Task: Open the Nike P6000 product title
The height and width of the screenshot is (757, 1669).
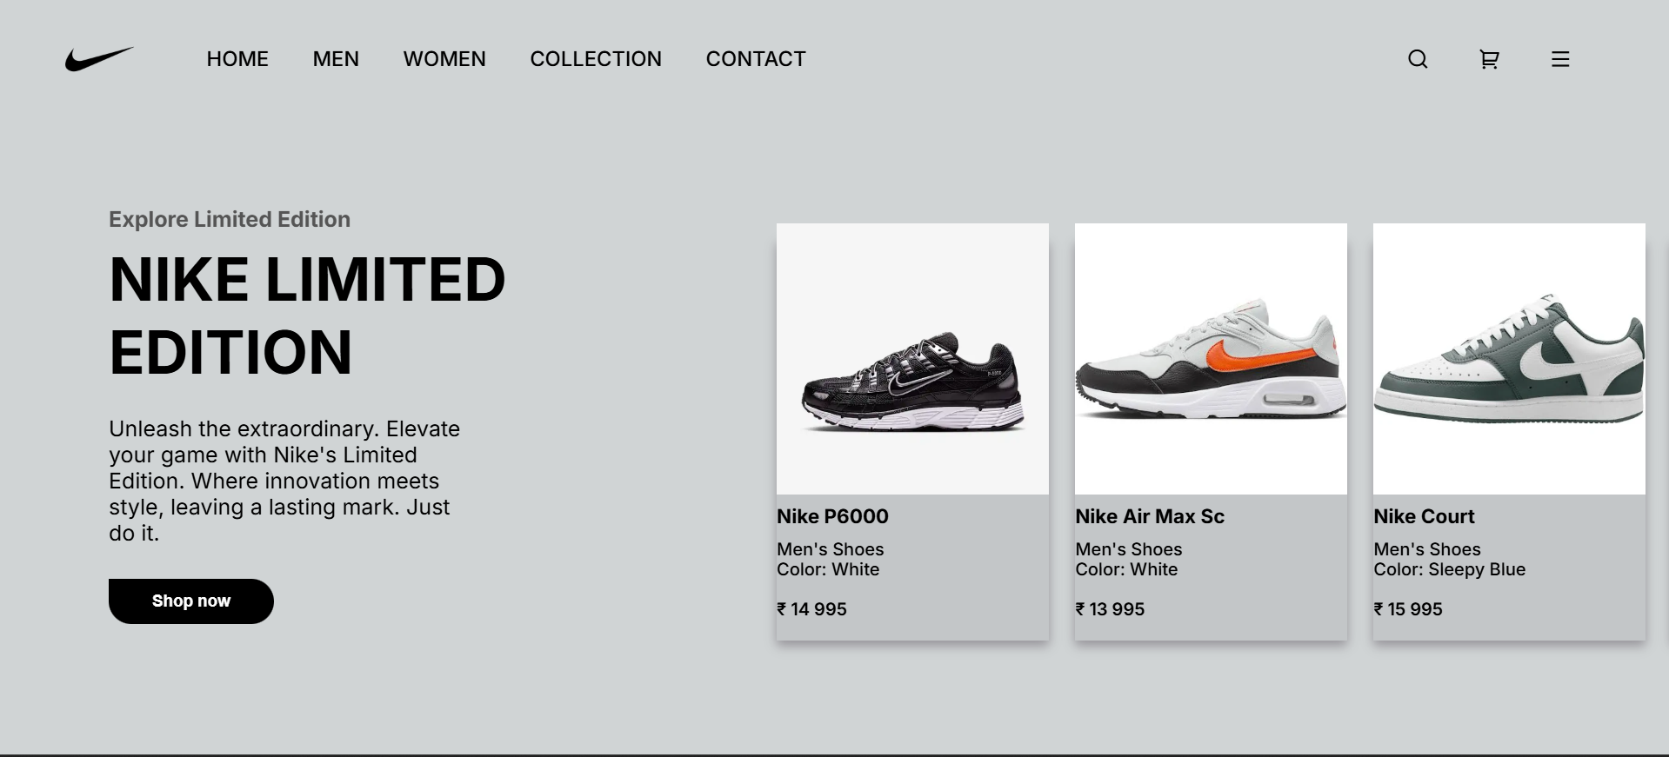Action: pyautogui.click(x=832, y=516)
